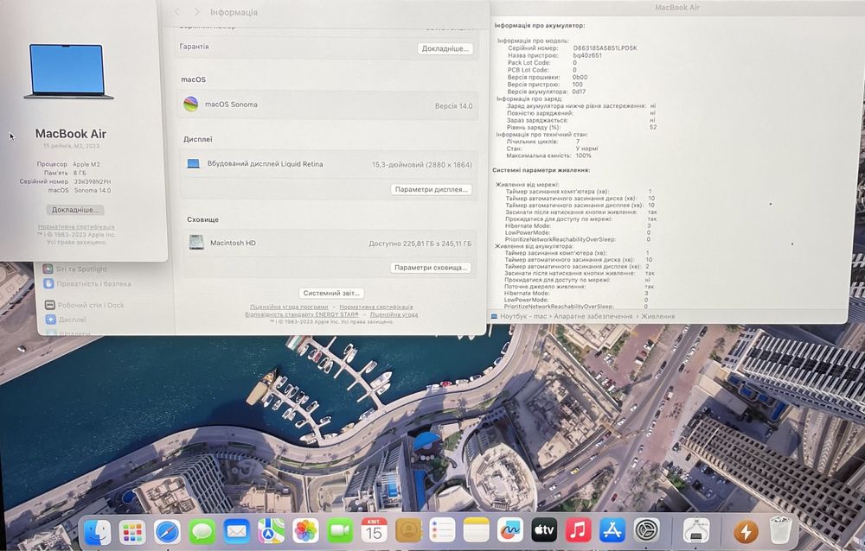Select Робочий стіл і Dock in sidebar
Viewport: 865px width, 551px height.
pyautogui.click(x=85, y=305)
